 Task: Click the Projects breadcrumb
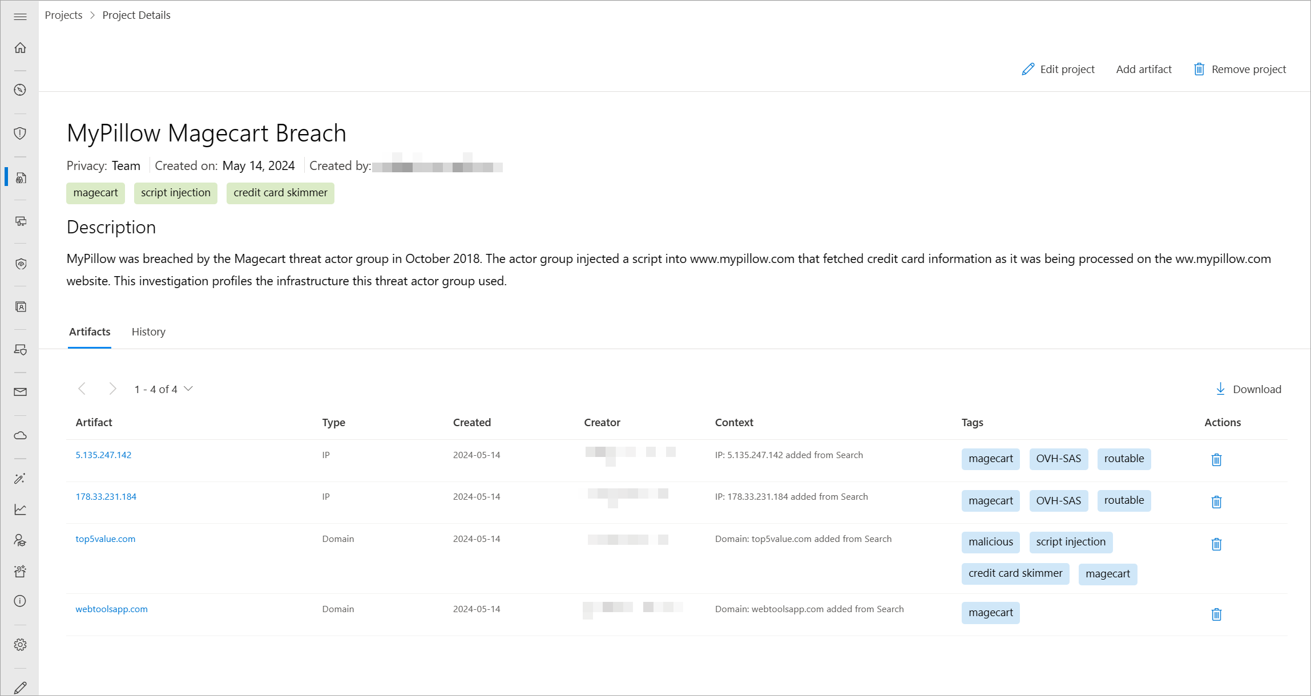pos(63,15)
